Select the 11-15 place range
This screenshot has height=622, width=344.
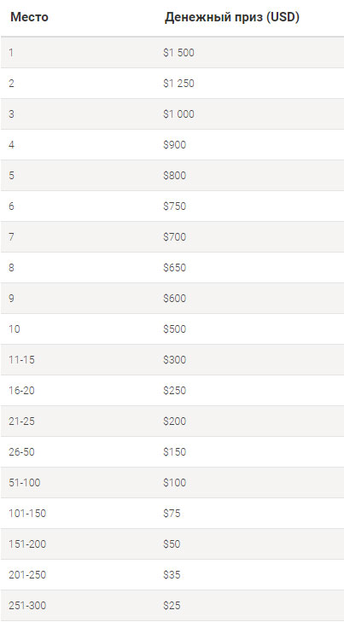point(22,360)
